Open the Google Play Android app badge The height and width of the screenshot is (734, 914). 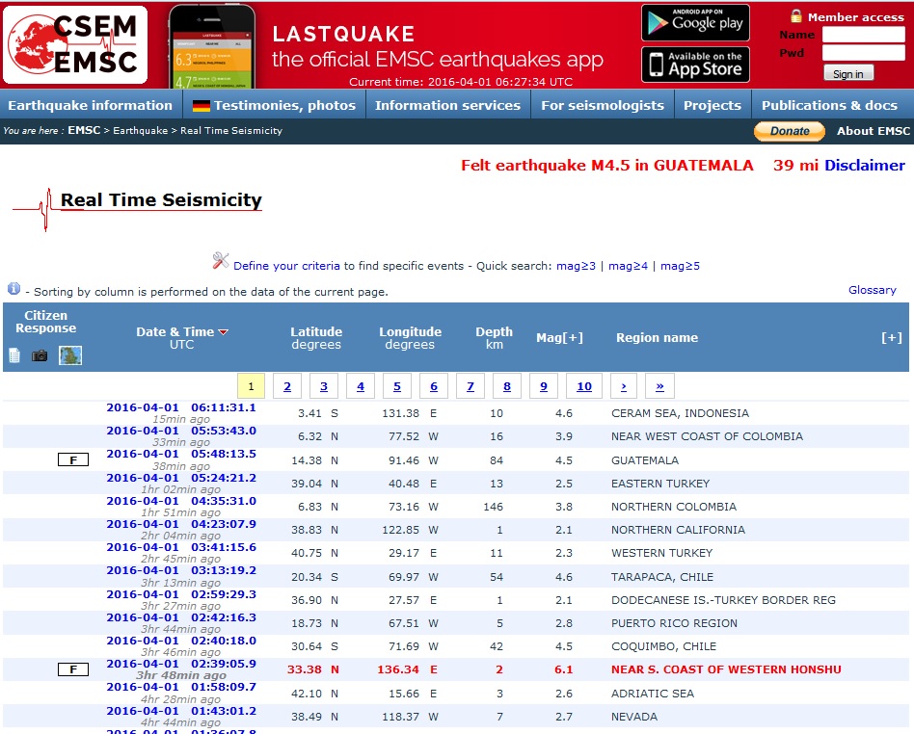click(695, 23)
